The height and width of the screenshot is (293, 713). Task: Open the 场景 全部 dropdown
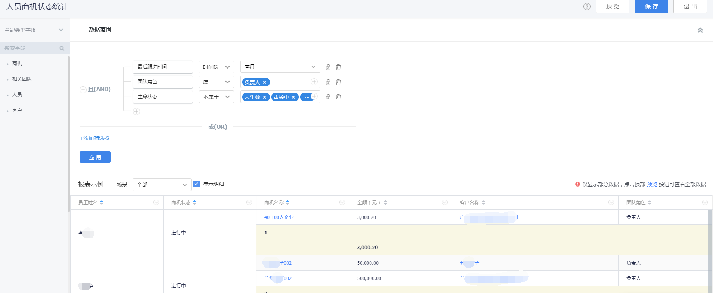(x=162, y=185)
